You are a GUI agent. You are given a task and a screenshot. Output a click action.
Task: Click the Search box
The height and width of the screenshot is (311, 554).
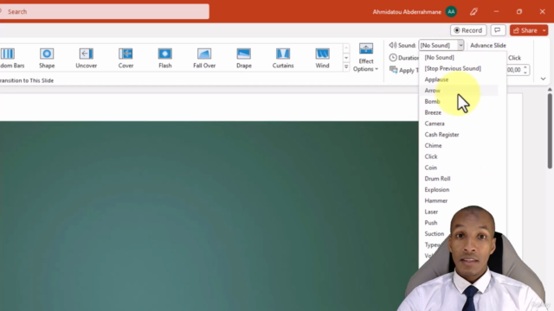pyautogui.click(x=105, y=11)
